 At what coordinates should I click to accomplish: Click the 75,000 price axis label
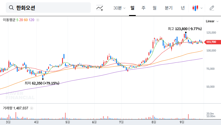coord(211,69)
